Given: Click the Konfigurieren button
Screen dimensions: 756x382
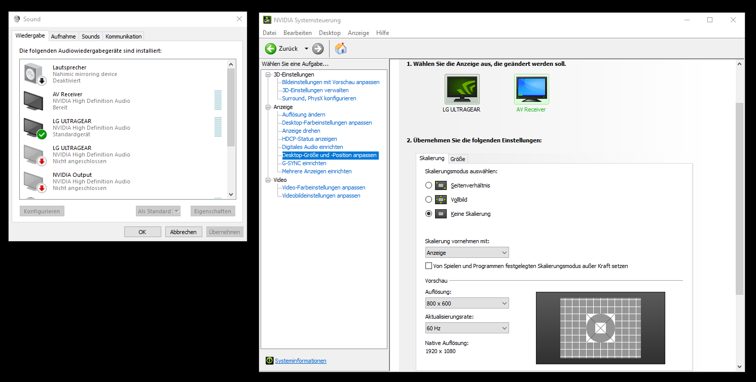Looking at the screenshot, I should [x=42, y=211].
